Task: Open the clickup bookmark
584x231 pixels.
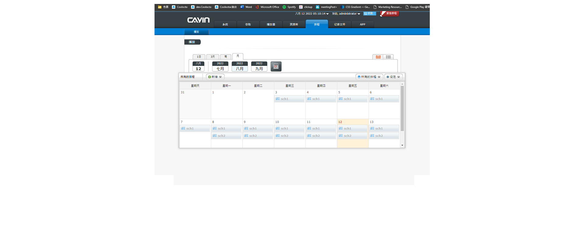Action: coord(306,7)
